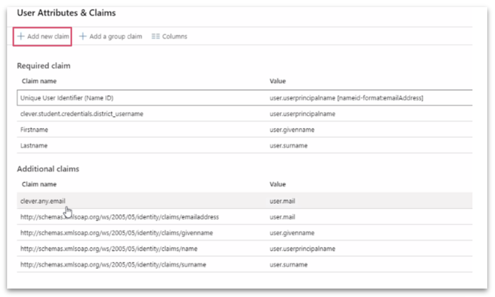Image resolution: width=495 pixels, height=297 pixels.
Task: Click the User Attributes & Claims heading
Action: coord(66,13)
